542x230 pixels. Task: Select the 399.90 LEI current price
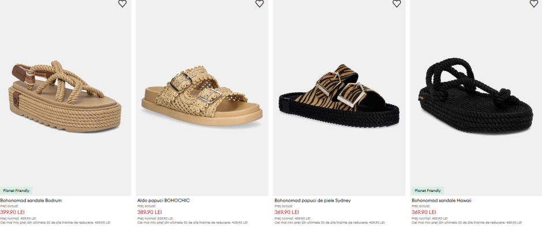pos(13,212)
